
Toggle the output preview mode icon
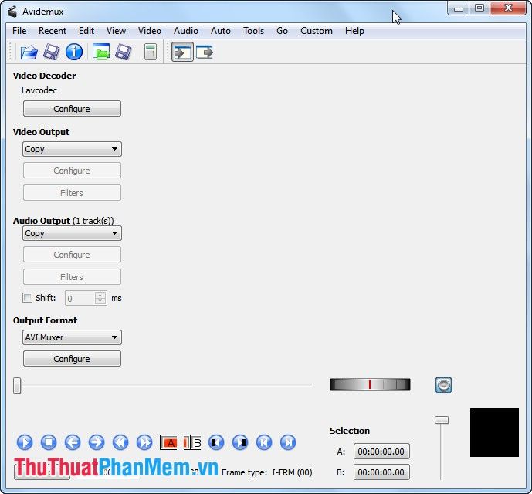point(205,52)
